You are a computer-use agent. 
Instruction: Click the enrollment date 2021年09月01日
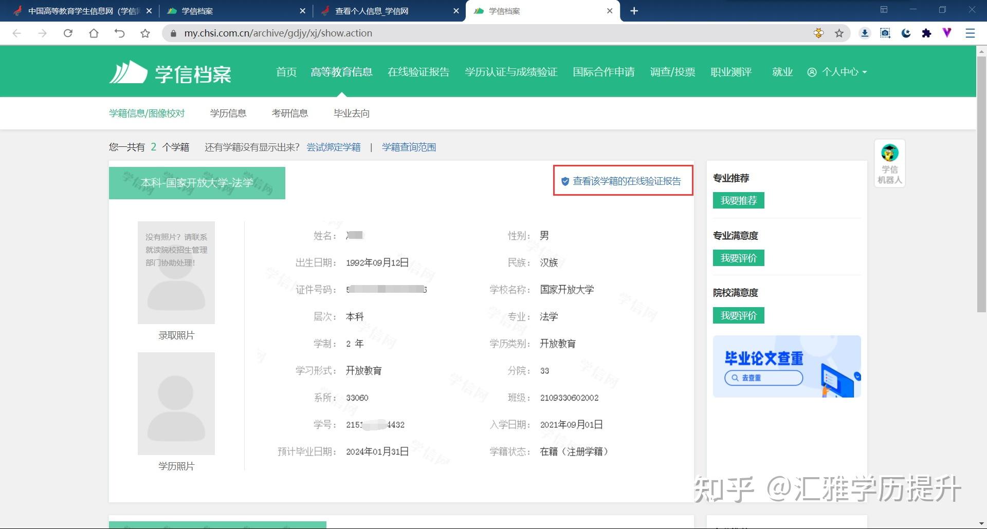tap(571, 425)
